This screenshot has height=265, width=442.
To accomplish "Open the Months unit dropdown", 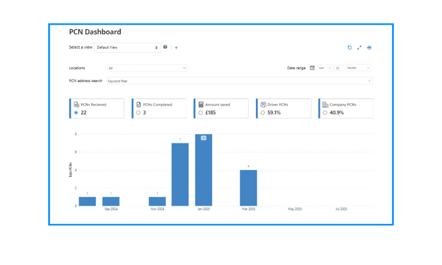I will tap(358, 68).
